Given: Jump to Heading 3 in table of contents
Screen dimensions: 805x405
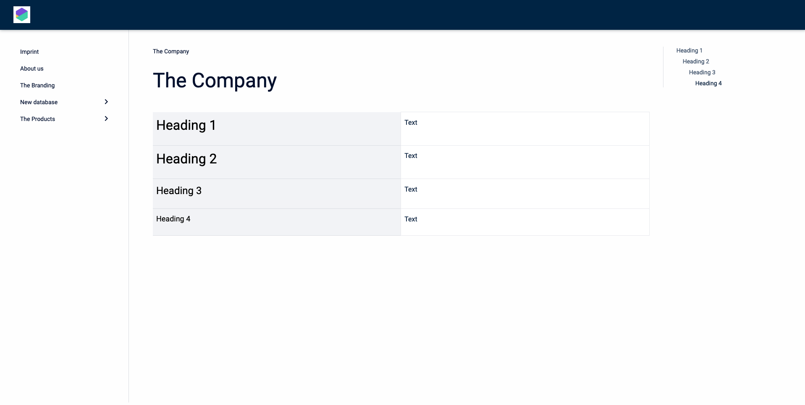Looking at the screenshot, I should click(702, 72).
